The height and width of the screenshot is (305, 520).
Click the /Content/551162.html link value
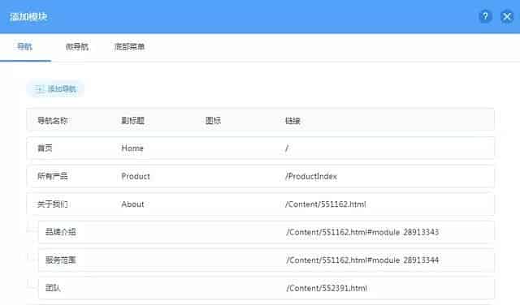pyautogui.click(x=326, y=204)
